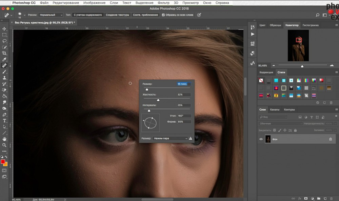Screen dimensions: 339x201
Task: Open the Фильтр menu
Action: [x=163, y=3]
